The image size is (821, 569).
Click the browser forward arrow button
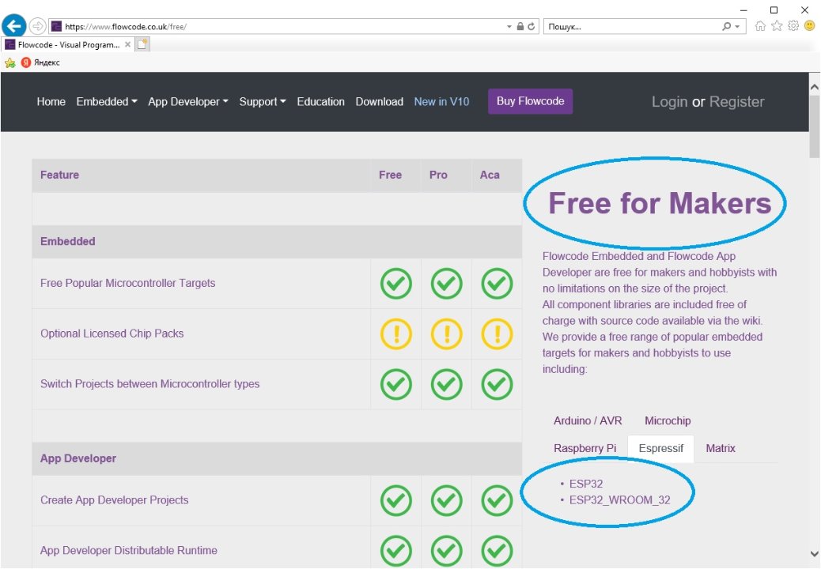coord(37,25)
